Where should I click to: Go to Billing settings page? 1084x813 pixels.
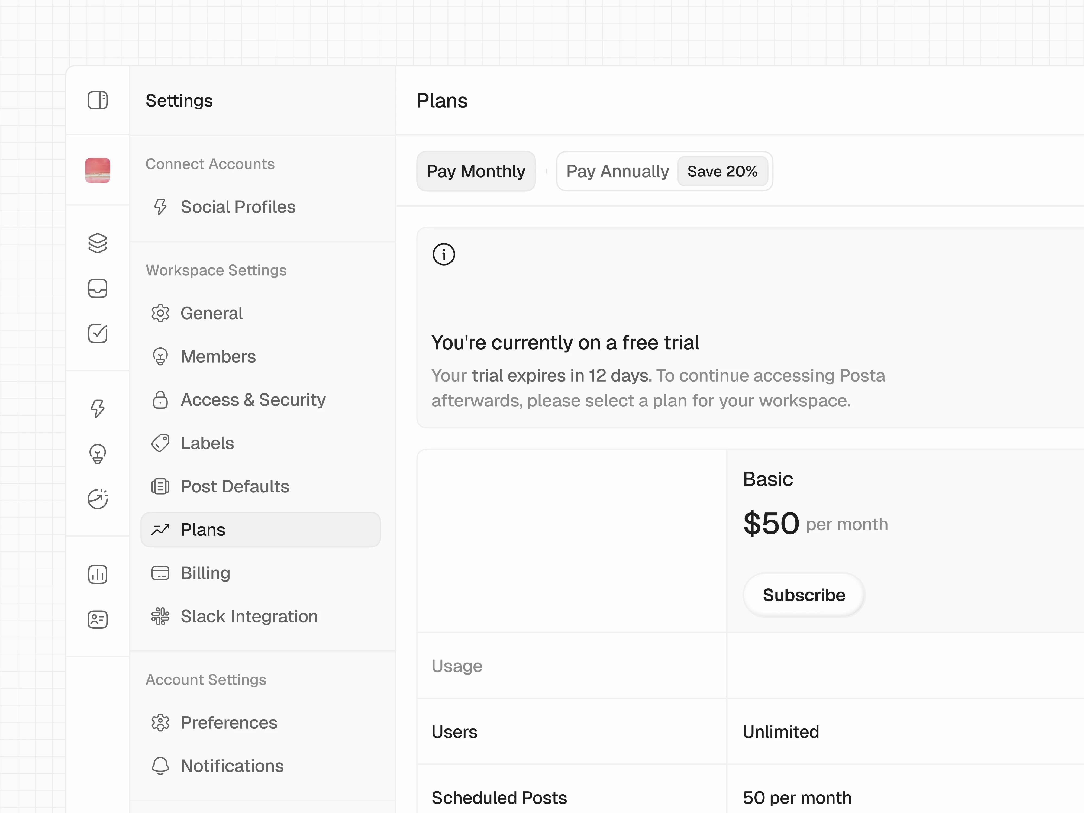(x=205, y=573)
